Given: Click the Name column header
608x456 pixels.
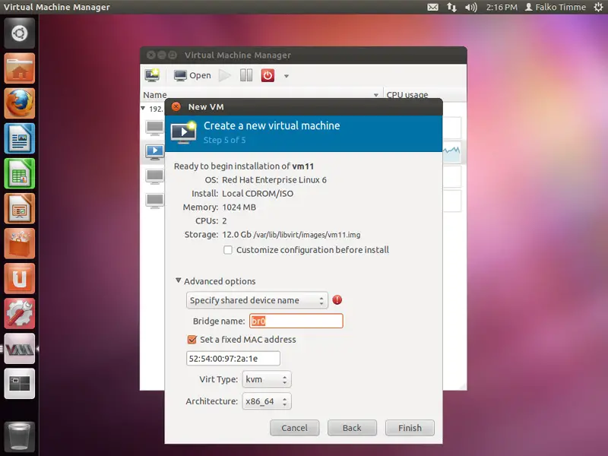Looking at the screenshot, I should (x=261, y=94).
